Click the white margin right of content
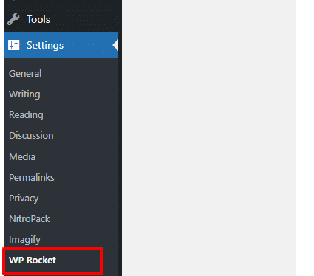The image size is (314, 276). tap(305, 138)
